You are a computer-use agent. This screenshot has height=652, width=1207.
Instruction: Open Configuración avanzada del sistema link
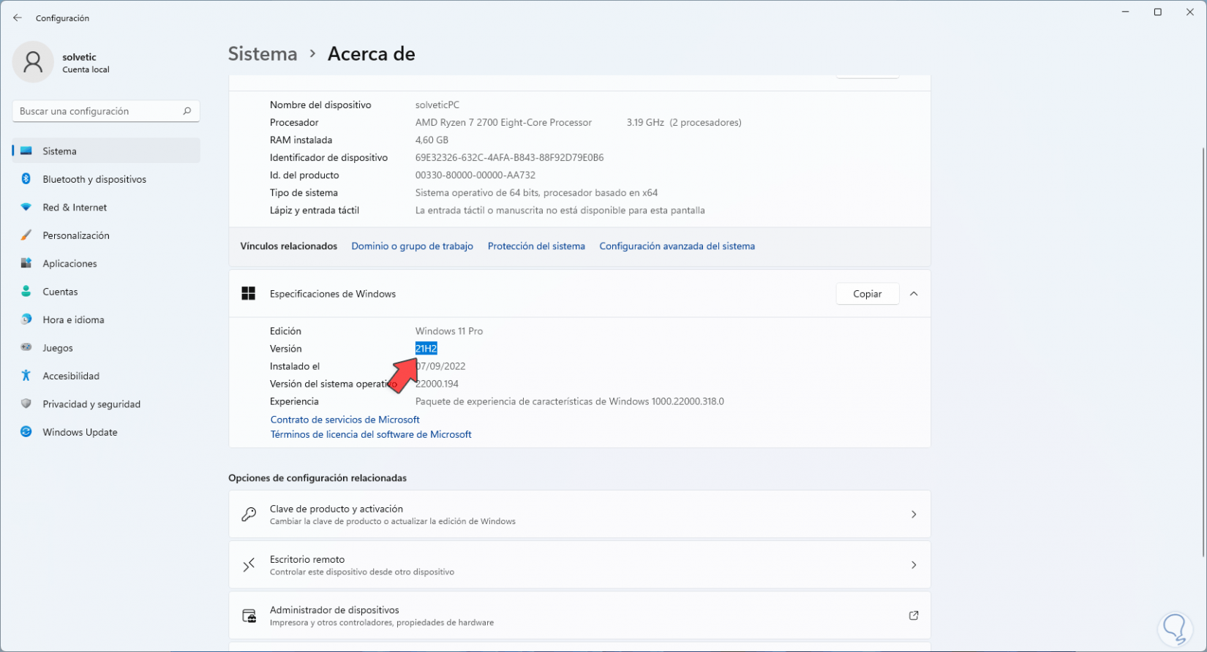[677, 246]
